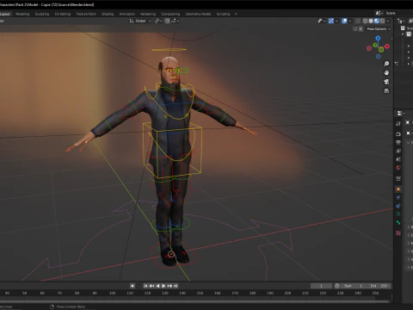Toggle auto keying record button

point(133,286)
